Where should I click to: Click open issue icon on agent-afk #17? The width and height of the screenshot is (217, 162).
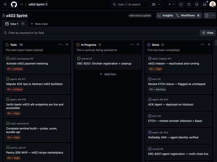click(x=8, y=79)
